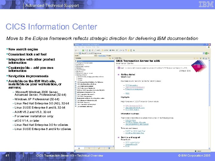The width and height of the screenshot is (215, 161).
Task: Collapse the tree node containing Glossary
Action: (x=76, y=75)
